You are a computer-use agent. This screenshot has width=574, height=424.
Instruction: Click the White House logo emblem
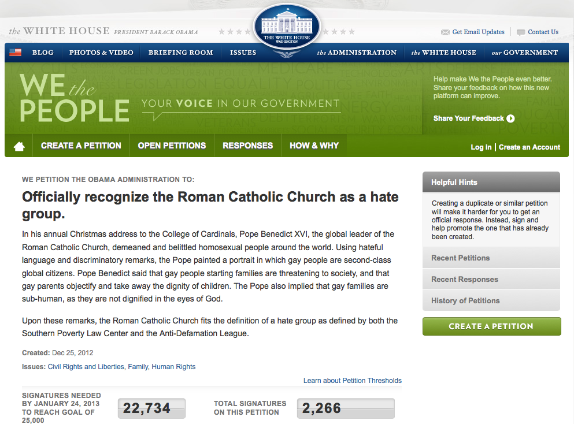click(x=287, y=27)
